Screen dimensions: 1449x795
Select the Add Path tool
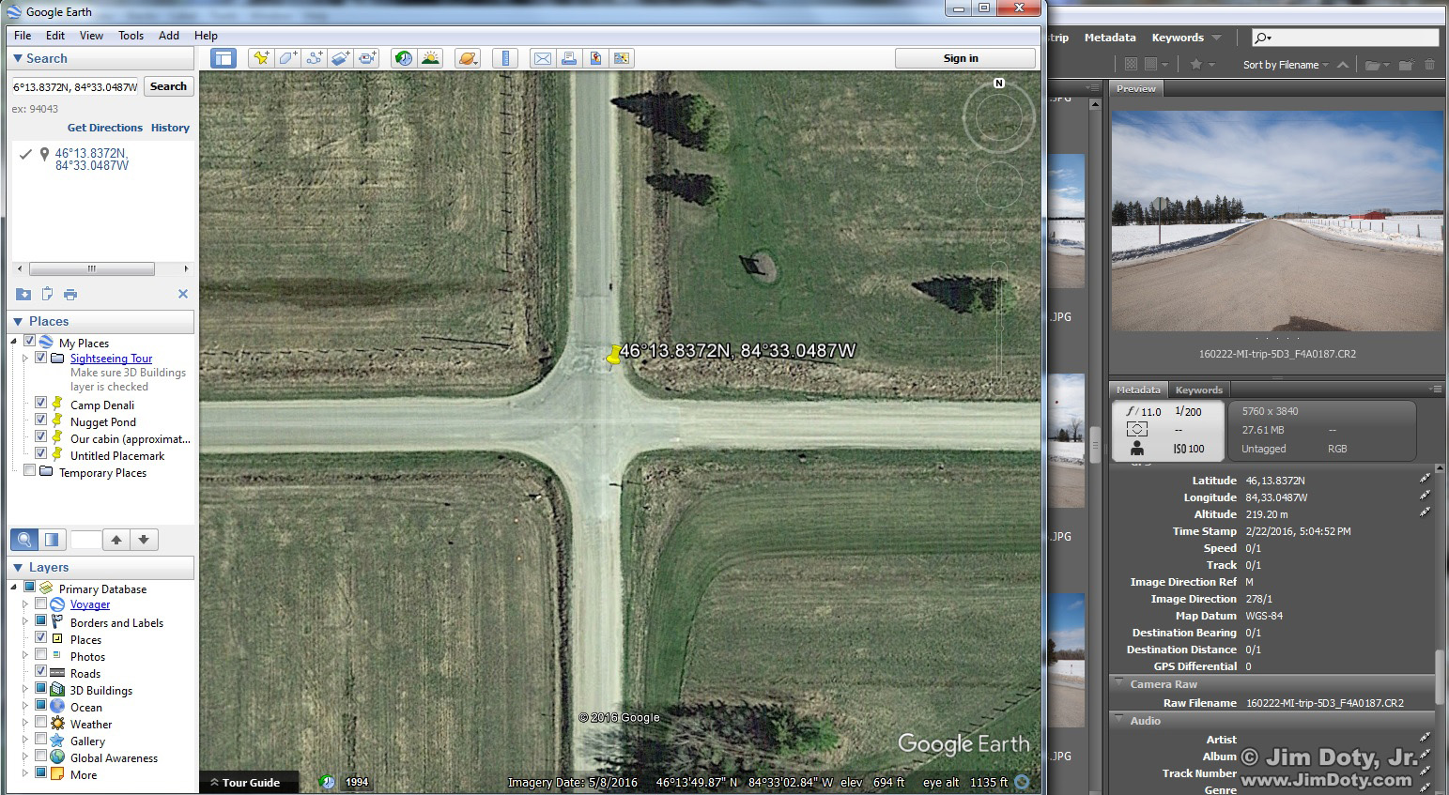(x=314, y=58)
